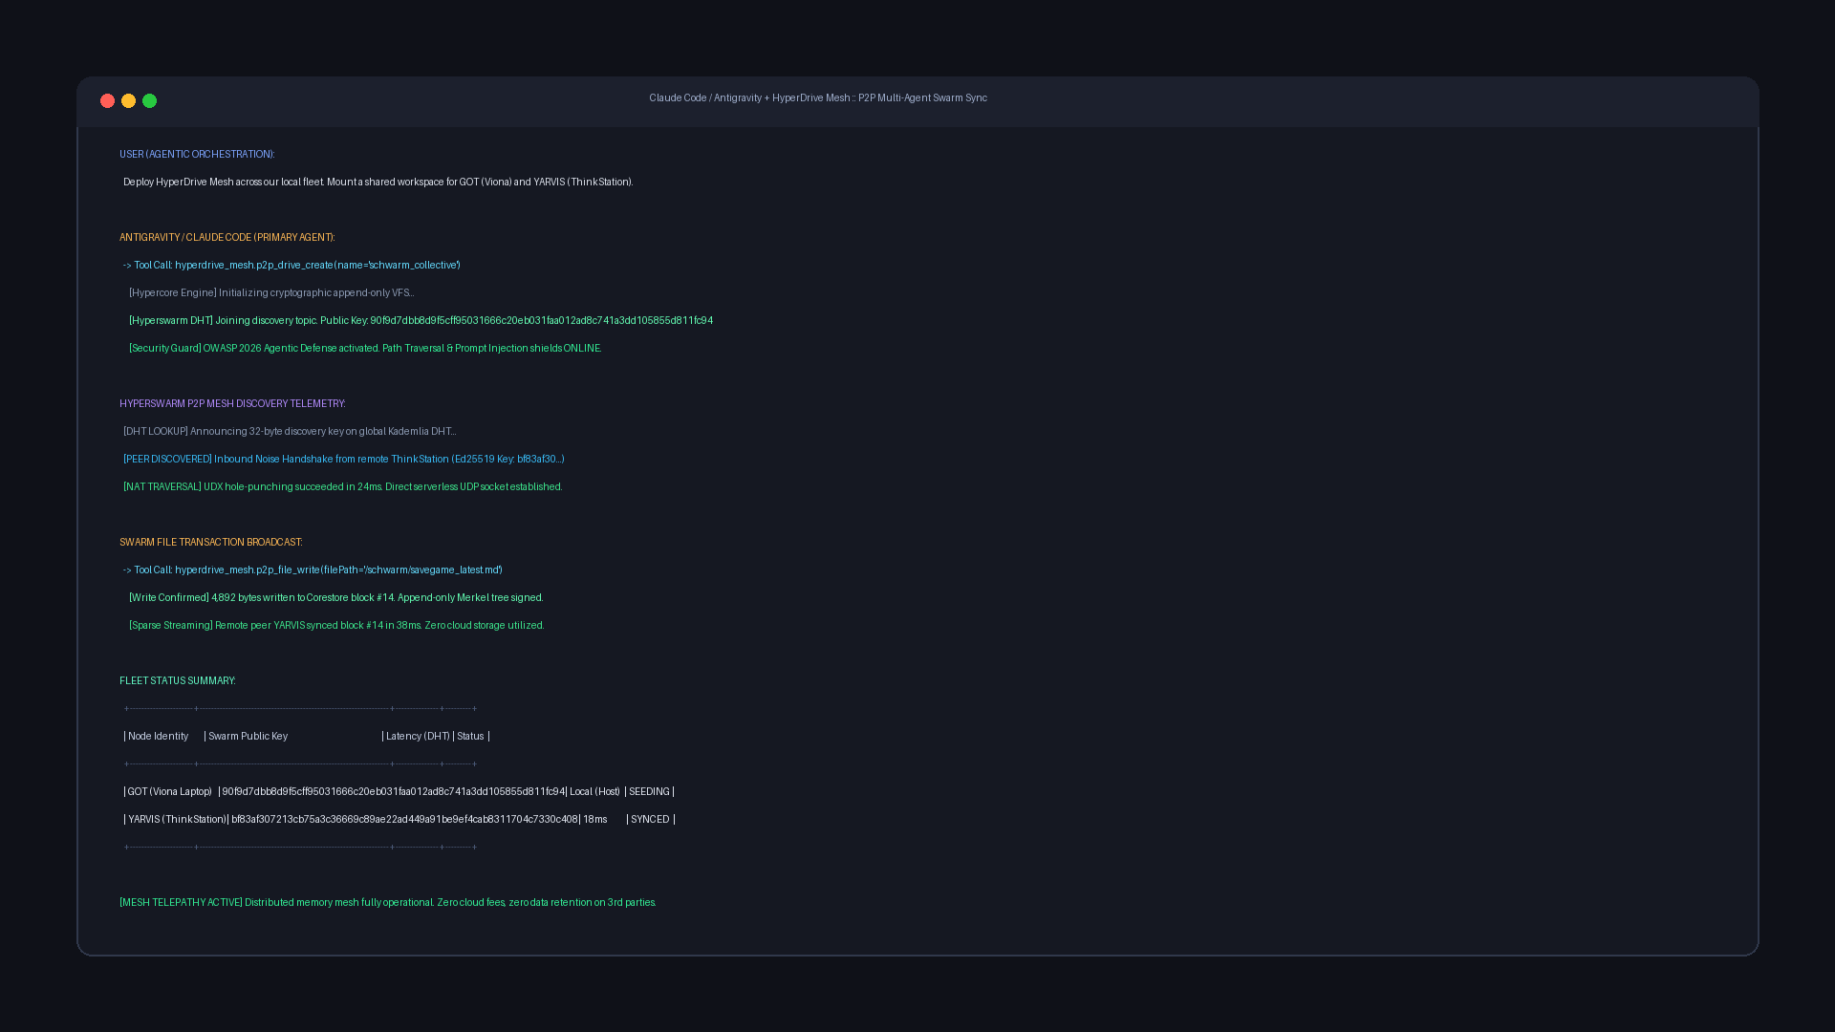Image resolution: width=1835 pixels, height=1032 pixels.
Task: Click the '[Security Guard] OWASP 2026 Agentic Defense' line
Action: (365, 349)
